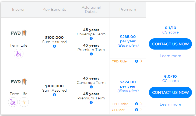Click Contact Us Now for 6.1/10 plan
196x116 pixels.
coord(170,44)
